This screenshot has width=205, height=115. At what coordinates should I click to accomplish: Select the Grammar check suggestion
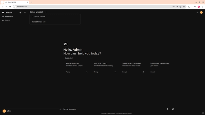[x=105, y=67]
